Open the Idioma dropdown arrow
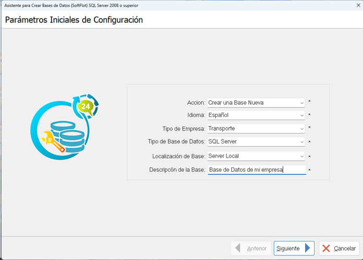 (302, 115)
